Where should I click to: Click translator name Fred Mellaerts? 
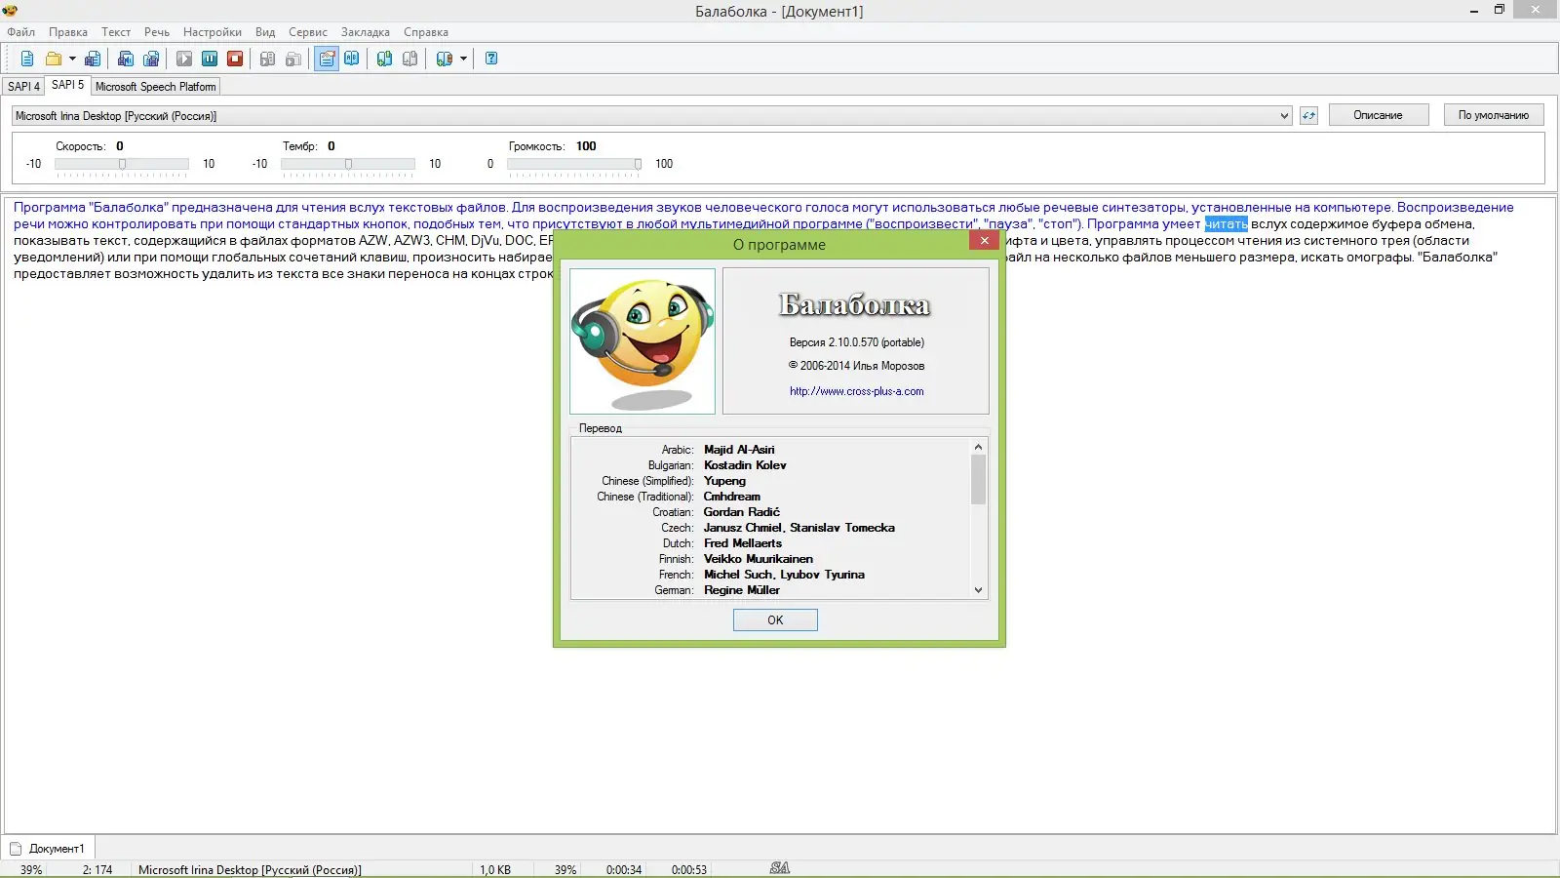pyautogui.click(x=743, y=543)
